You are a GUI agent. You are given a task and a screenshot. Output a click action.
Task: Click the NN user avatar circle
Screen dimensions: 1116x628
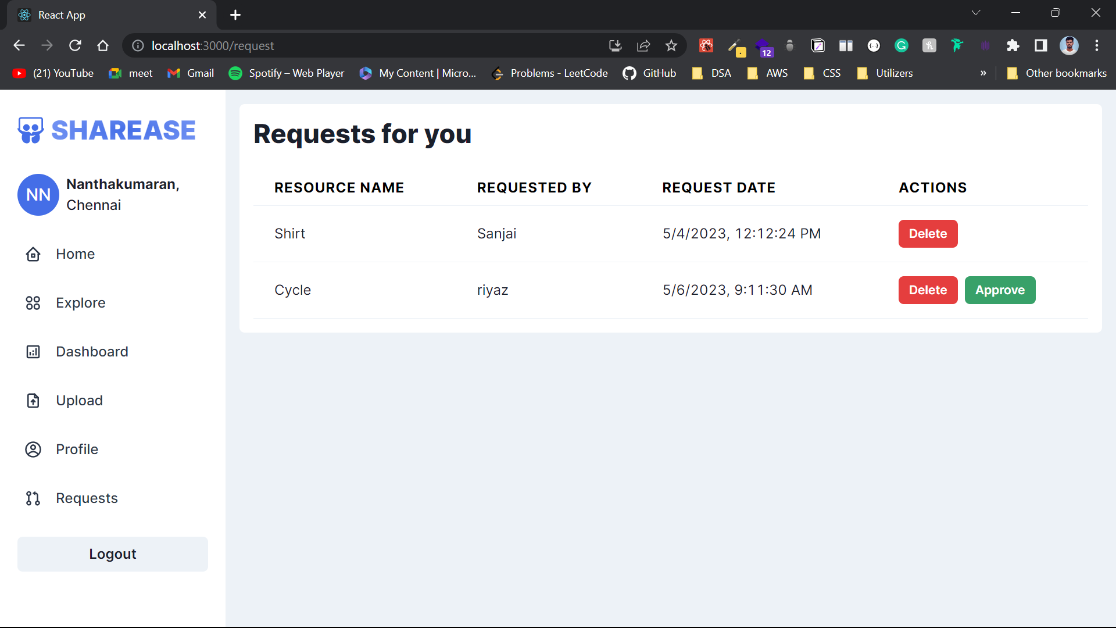coord(38,195)
